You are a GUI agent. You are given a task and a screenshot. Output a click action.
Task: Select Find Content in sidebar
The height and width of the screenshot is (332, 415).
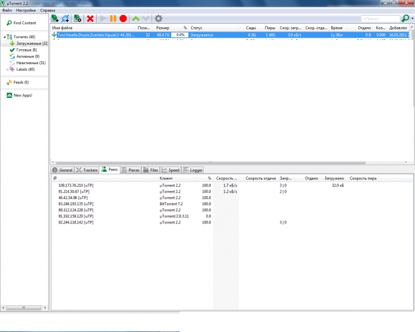pyautogui.click(x=22, y=23)
